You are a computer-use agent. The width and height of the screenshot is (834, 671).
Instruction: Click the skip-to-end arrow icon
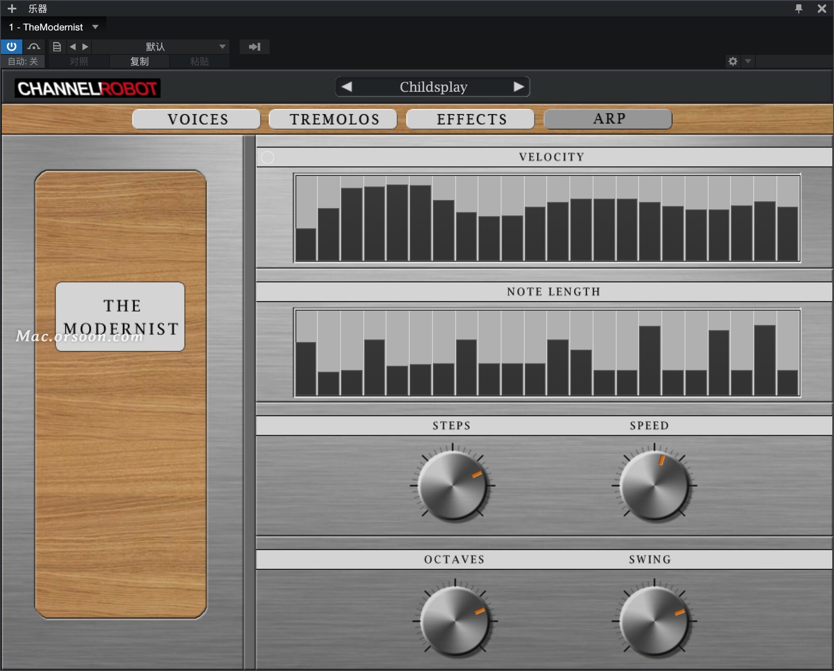[255, 46]
